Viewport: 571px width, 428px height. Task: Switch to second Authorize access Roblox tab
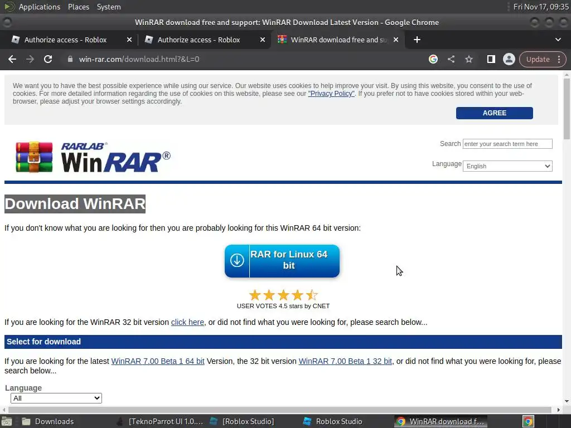click(x=199, y=40)
